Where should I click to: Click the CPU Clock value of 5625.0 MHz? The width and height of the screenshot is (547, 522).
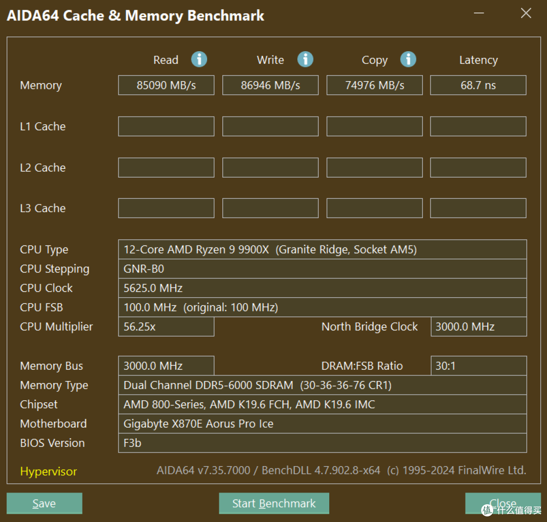(322, 288)
